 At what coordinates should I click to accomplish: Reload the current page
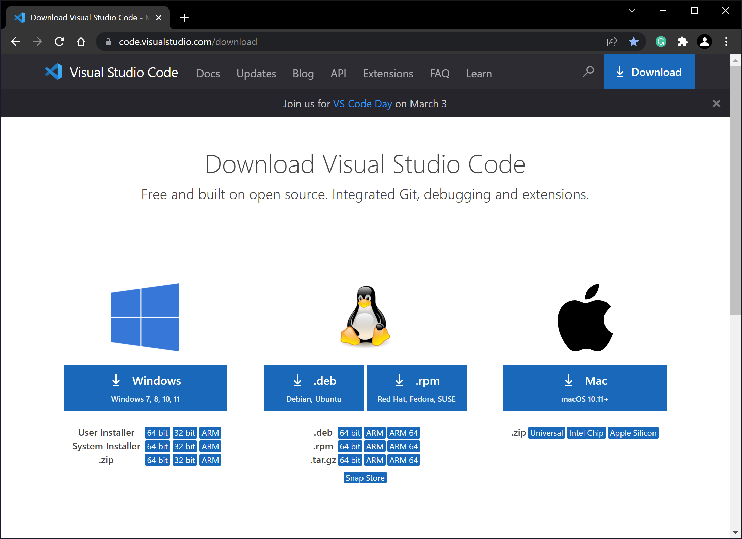(x=59, y=42)
